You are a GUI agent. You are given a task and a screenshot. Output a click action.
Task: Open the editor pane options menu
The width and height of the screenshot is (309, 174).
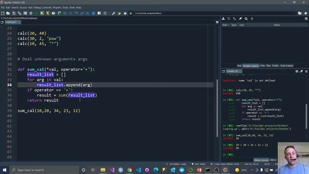click(217, 22)
